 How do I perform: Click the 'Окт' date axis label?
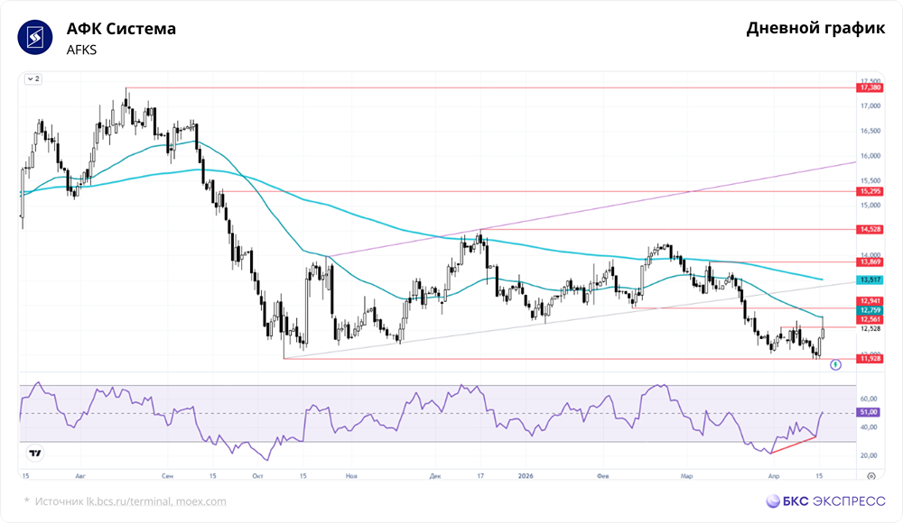[257, 476]
